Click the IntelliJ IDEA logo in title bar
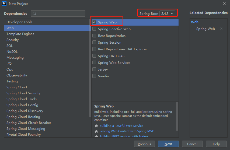 click(4, 4)
